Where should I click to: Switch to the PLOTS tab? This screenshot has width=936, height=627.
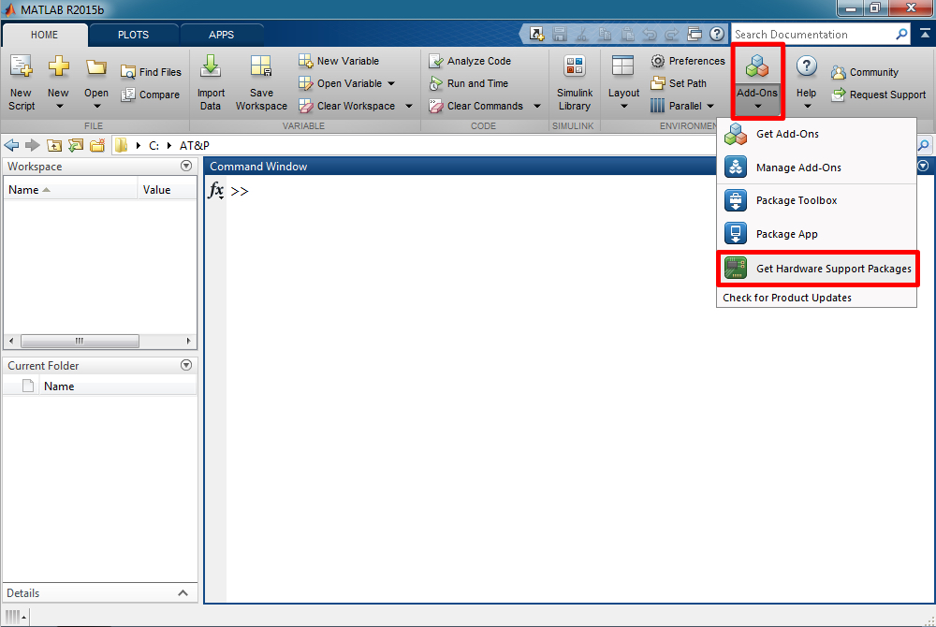[x=133, y=35]
